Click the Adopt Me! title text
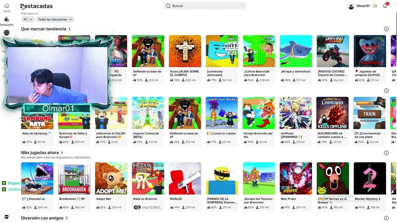The height and width of the screenshot is (223, 397). (104, 199)
